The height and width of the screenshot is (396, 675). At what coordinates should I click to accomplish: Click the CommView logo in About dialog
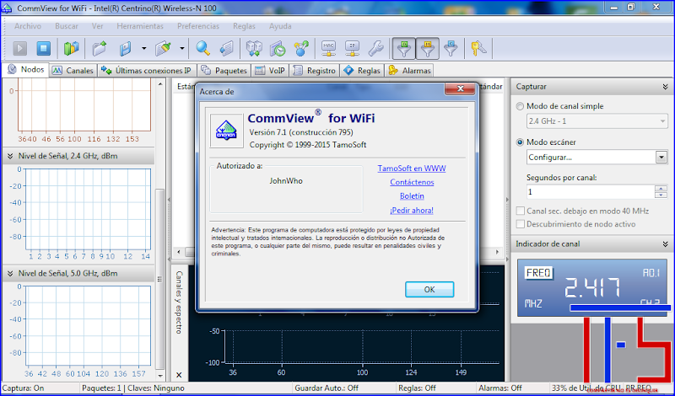[x=226, y=131]
